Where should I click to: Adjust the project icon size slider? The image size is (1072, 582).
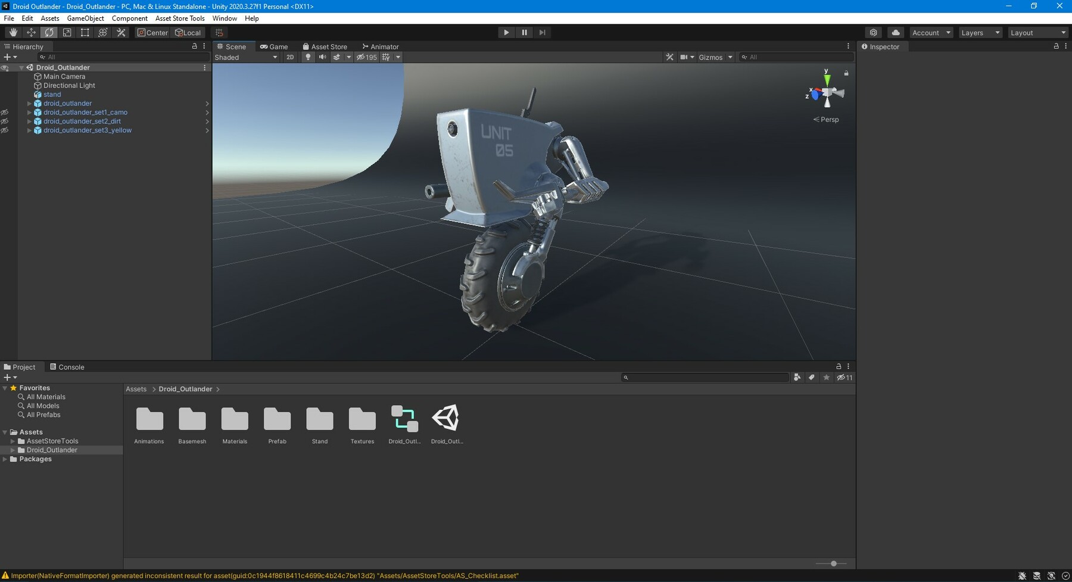tap(833, 564)
